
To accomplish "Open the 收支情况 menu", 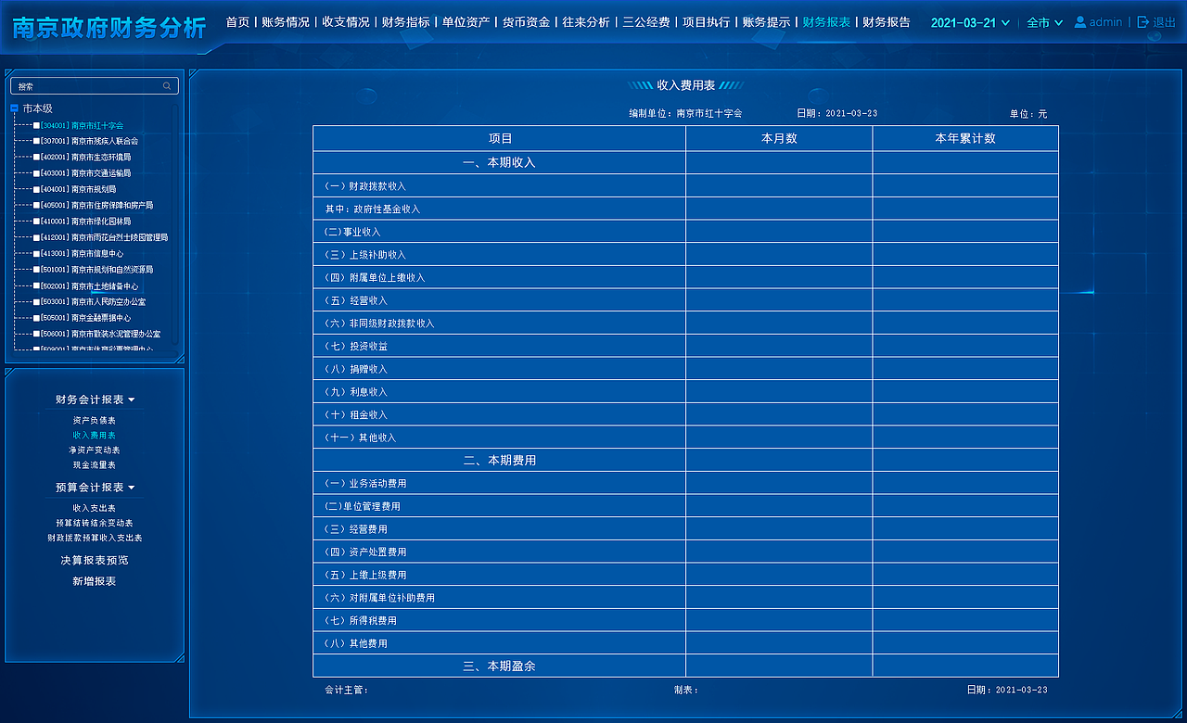I will click(x=346, y=21).
